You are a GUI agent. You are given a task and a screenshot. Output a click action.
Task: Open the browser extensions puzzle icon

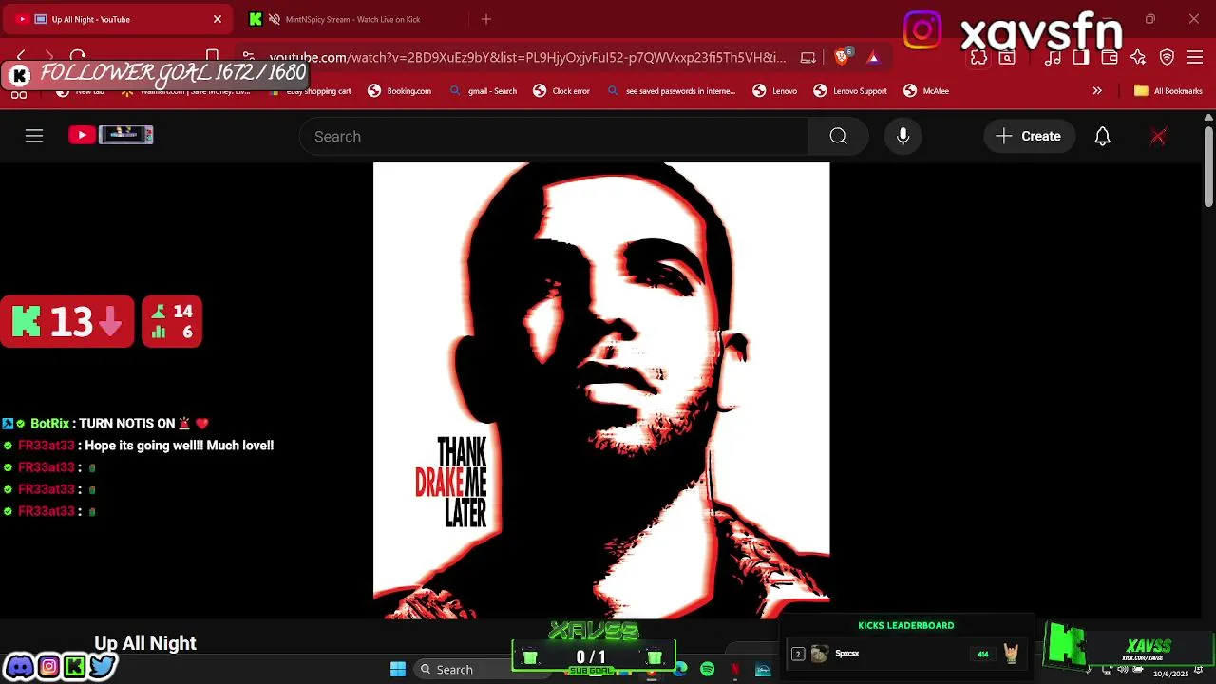click(978, 57)
